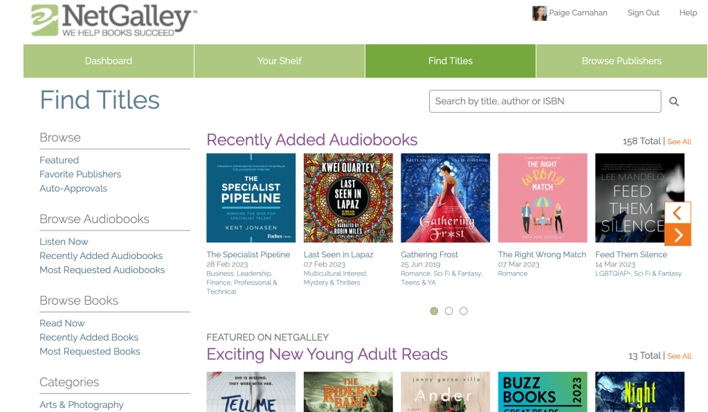
Task: Open Paige Carnahan profile avatar
Action: click(x=539, y=13)
